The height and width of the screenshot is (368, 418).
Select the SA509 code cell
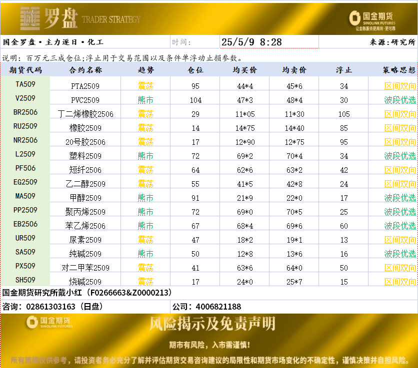pyautogui.click(x=25, y=252)
